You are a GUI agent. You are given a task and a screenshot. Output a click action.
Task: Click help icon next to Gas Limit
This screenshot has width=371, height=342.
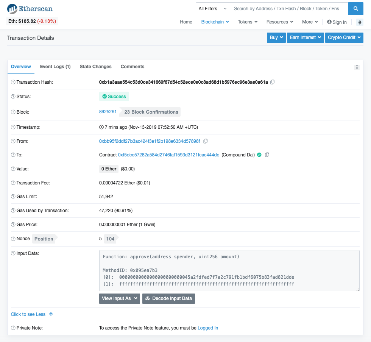13,197
